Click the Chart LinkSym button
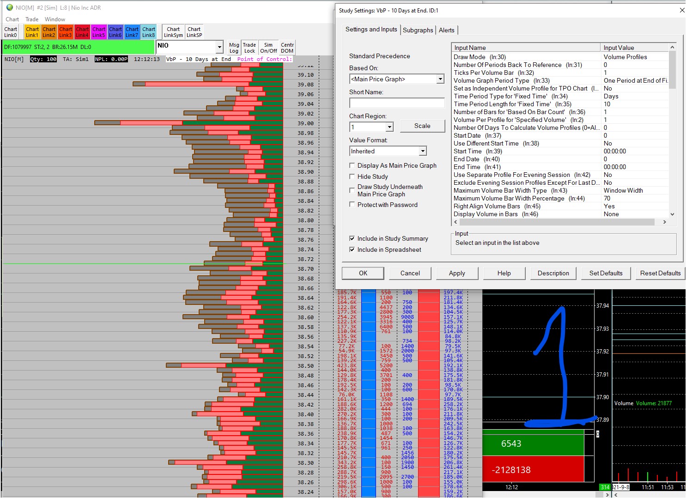This screenshot has width=686, height=498. 173,32
